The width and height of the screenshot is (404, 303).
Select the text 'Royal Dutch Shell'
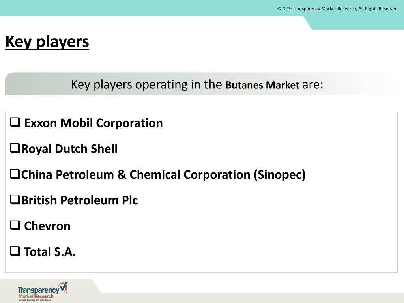click(69, 149)
